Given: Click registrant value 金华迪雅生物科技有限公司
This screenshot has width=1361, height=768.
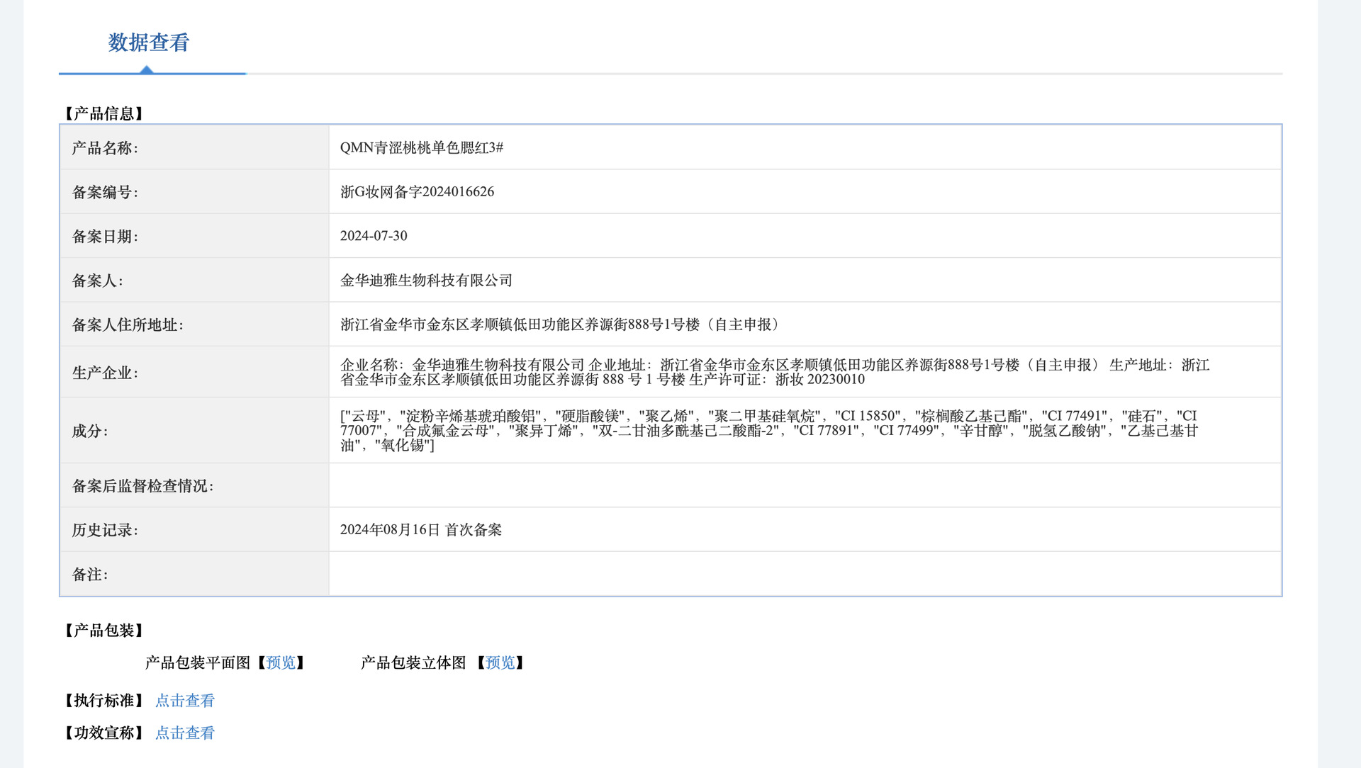Looking at the screenshot, I should (x=426, y=281).
